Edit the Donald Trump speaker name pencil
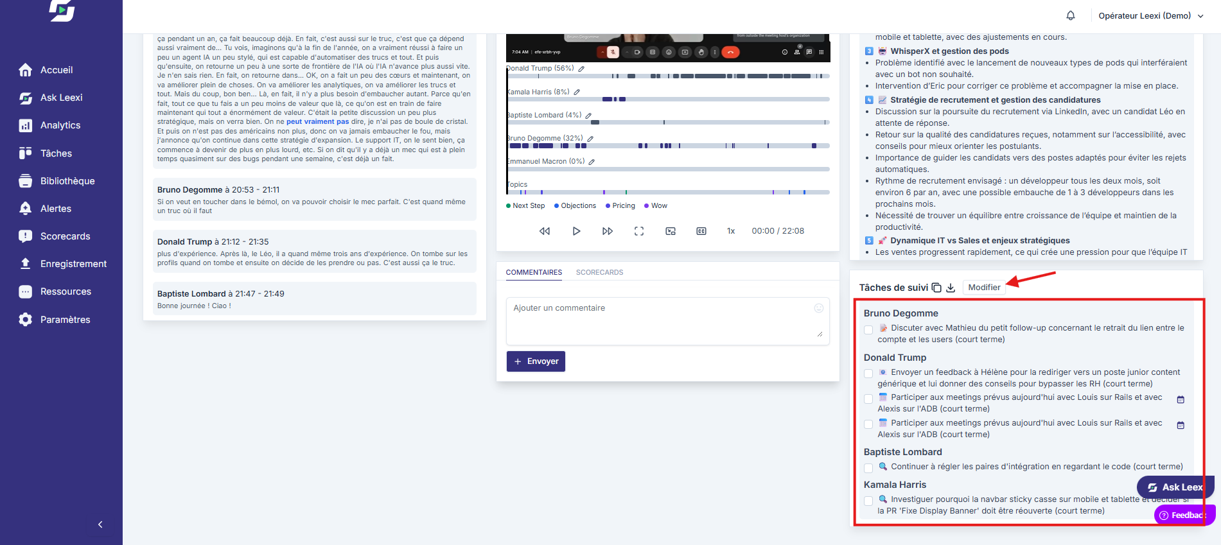 581,69
